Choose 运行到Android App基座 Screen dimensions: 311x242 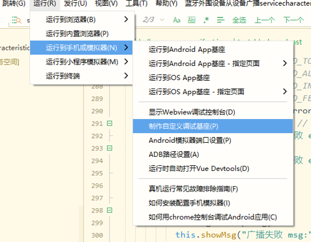coord(213,49)
